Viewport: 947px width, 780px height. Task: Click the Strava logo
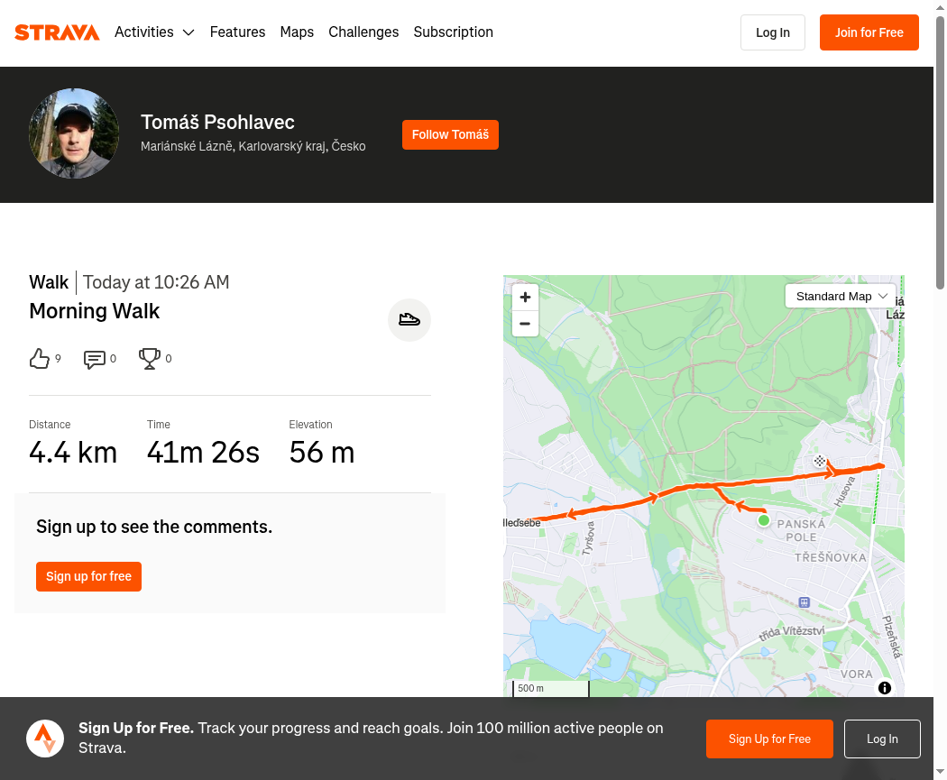pyautogui.click(x=57, y=32)
